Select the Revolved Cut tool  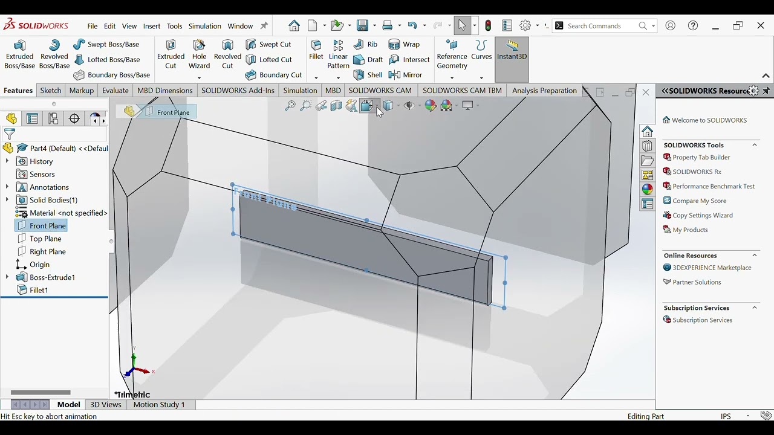pyautogui.click(x=227, y=54)
